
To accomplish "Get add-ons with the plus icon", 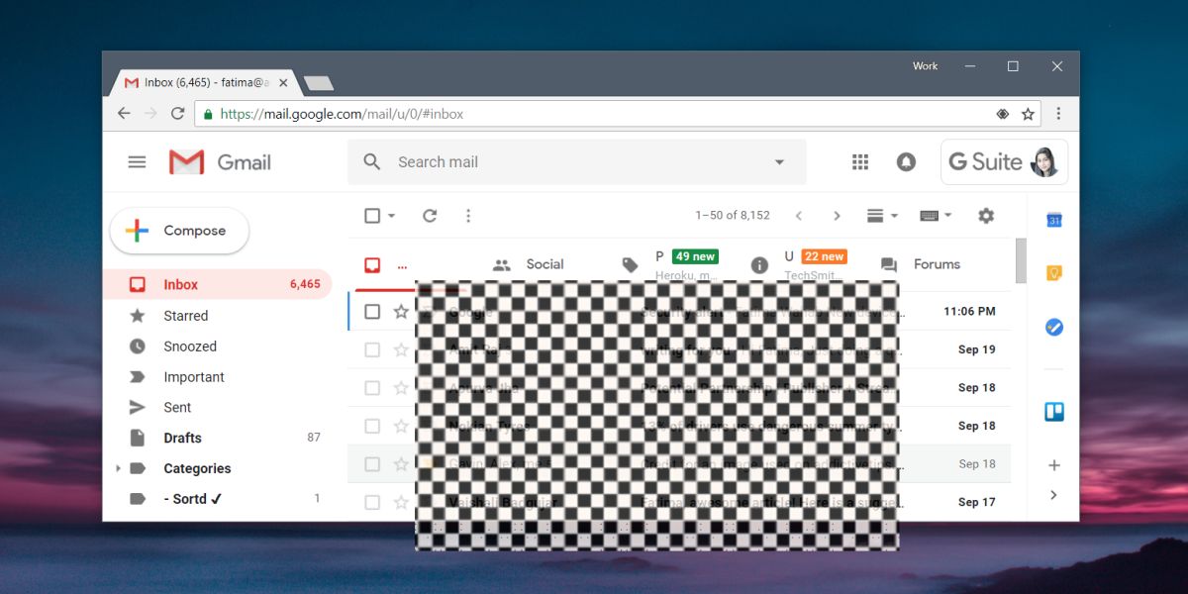I will point(1054,465).
